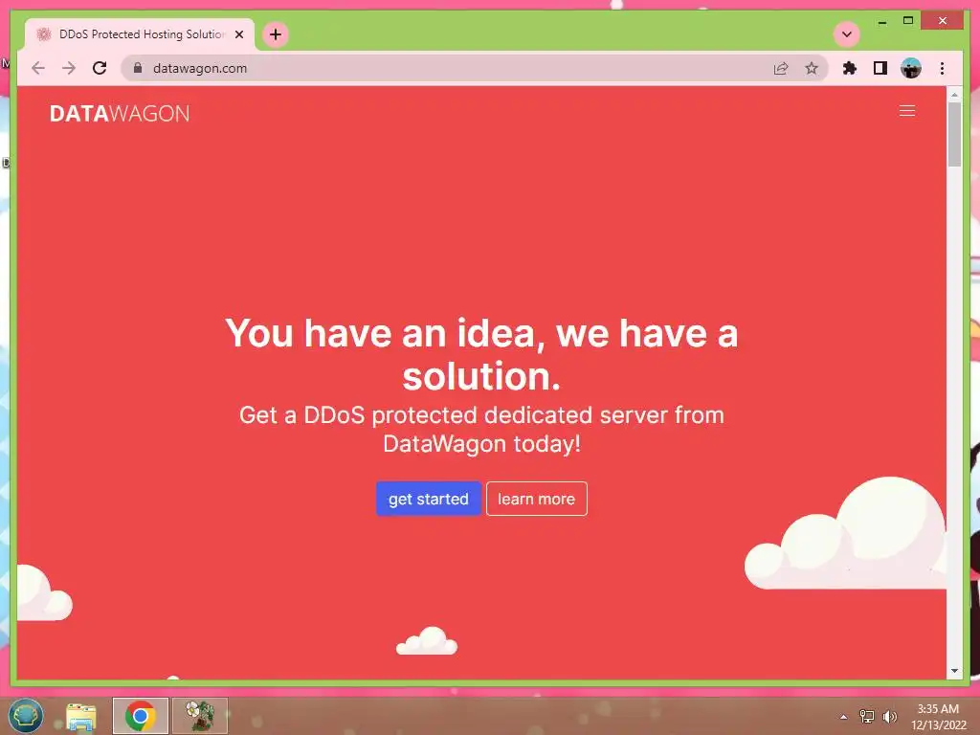Select the DDoS Protected Hosting Solutions tab
The height and width of the screenshot is (735, 980).
point(140,34)
